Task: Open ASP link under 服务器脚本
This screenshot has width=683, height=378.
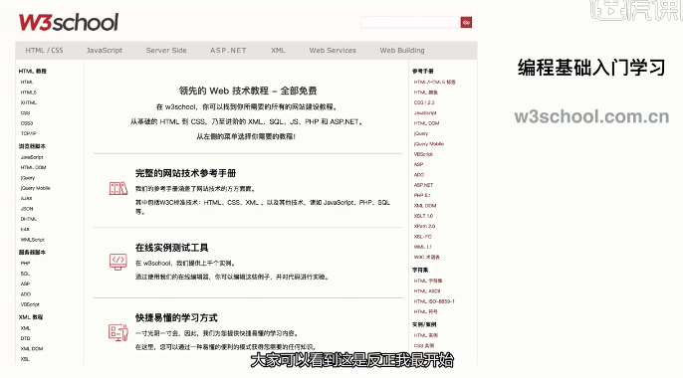Action: 25,283
